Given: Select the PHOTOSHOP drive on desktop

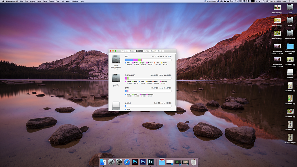Looking at the screenshot, I should click(x=290, y=33).
